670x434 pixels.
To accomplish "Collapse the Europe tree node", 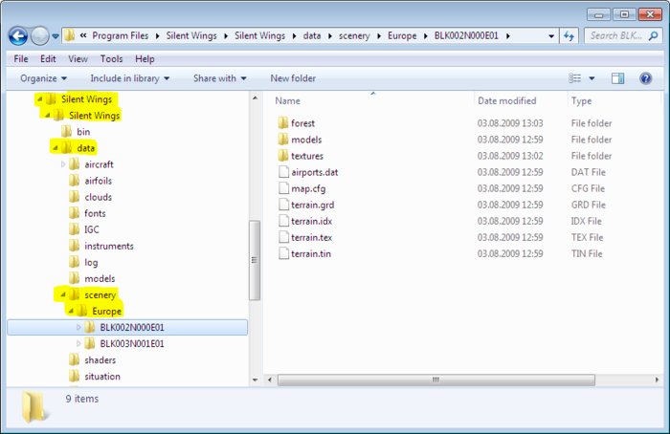I will 71,311.
